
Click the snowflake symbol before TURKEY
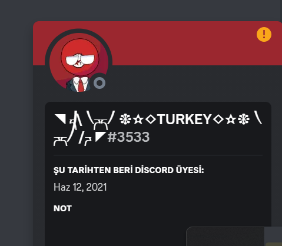tap(125, 119)
